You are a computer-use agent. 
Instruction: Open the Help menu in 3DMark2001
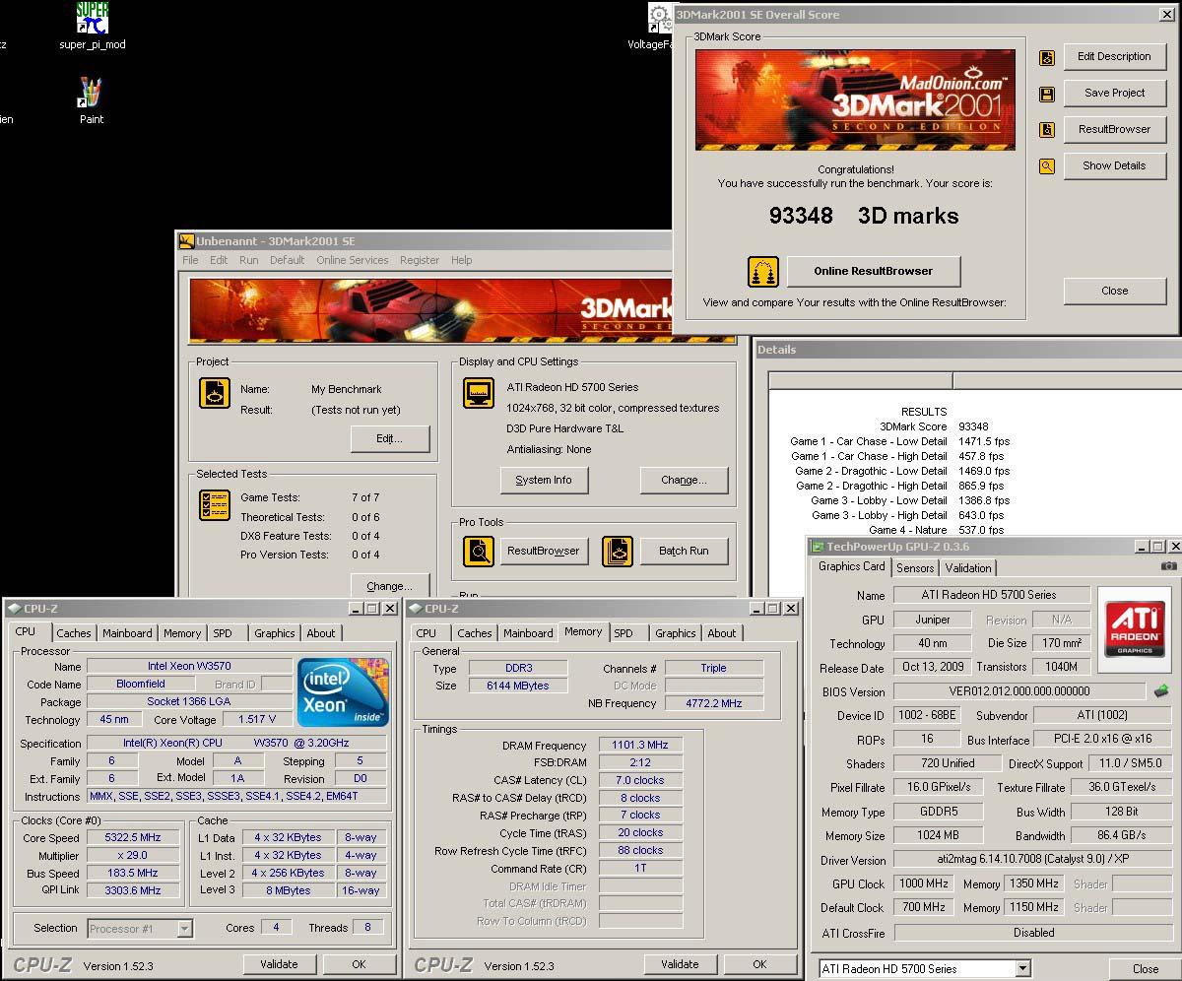(462, 260)
